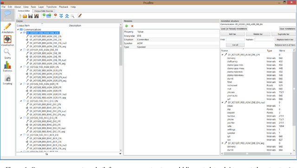This screenshot has width=297, height=168.
Task: Click Duplicate tier button
Action: point(284,34)
